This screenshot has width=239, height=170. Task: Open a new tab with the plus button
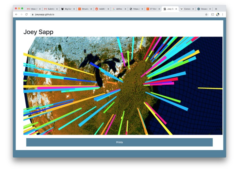coord(216,9)
